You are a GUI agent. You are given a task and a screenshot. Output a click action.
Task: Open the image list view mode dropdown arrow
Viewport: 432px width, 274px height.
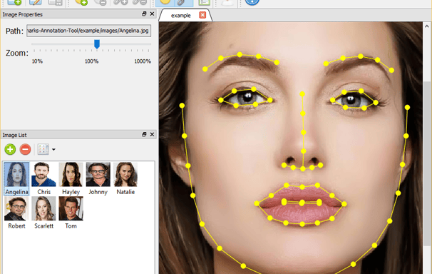53,149
